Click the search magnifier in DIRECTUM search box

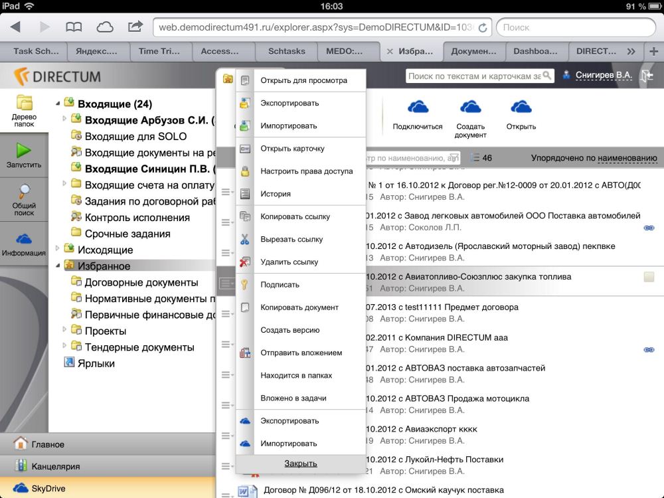click(x=547, y=76)
